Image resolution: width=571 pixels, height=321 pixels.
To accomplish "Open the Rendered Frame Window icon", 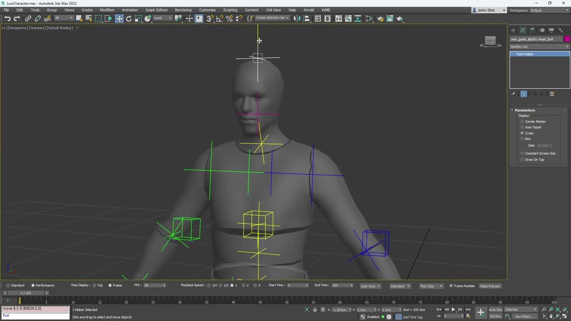I will (390, 18).
